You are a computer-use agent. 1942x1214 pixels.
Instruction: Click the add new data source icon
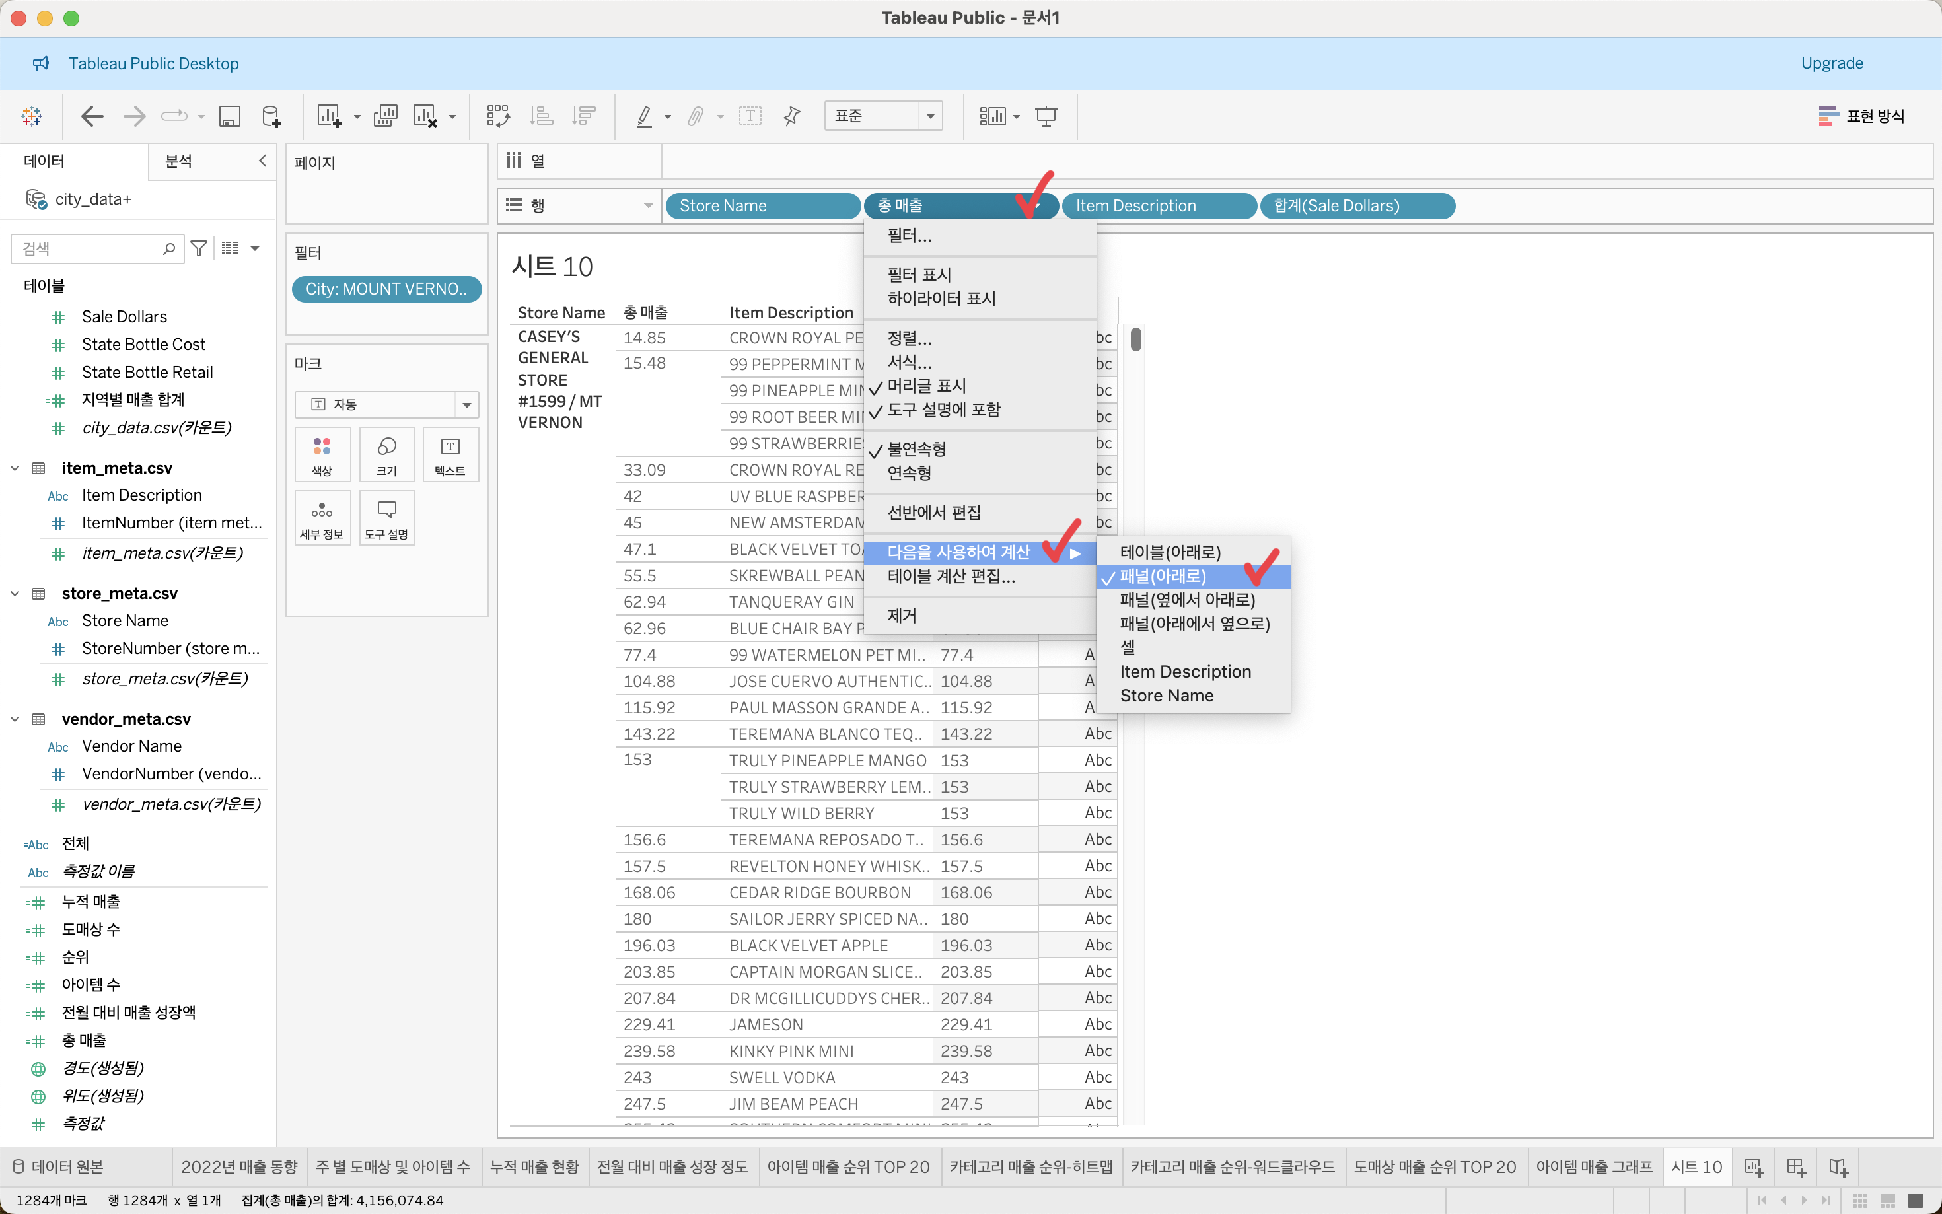271,116
